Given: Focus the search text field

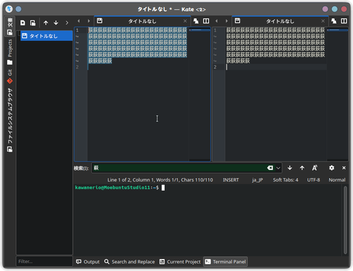Looking at the screenshot, I should coord(179,168).
